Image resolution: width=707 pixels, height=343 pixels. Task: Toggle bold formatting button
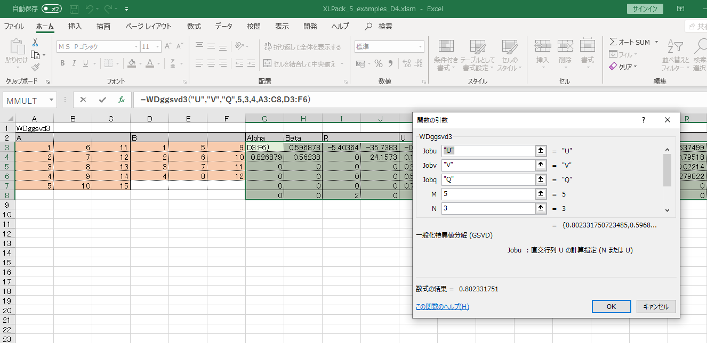tap(62, 64)
